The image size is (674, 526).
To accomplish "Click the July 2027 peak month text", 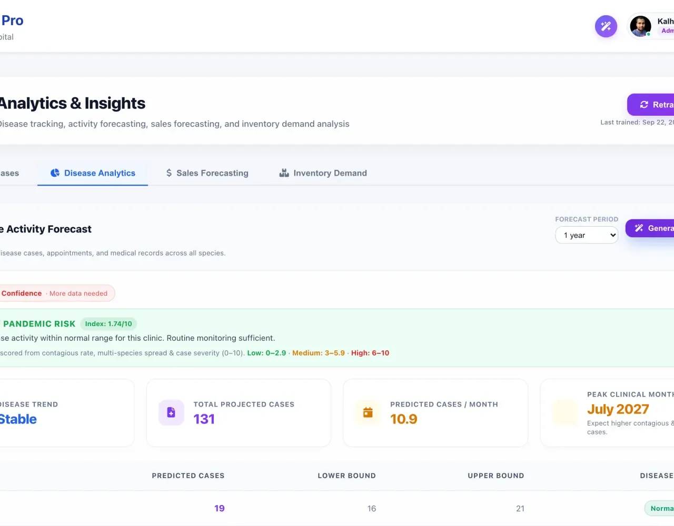I will [618, 409].
